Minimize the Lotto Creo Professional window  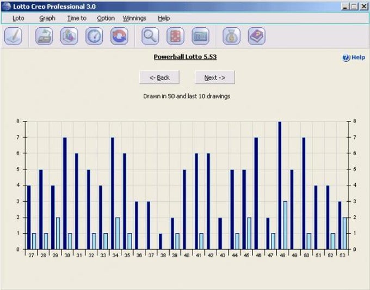point(345,7)
